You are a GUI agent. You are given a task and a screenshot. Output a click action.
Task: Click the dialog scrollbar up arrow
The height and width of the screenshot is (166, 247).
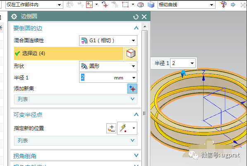pos(145,26)
